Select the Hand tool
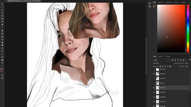The height and width of the screenshot is (107, 191). tap(2, 60)
